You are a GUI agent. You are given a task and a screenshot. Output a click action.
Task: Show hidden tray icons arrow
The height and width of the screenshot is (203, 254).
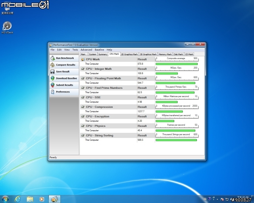tap(217, 199)
